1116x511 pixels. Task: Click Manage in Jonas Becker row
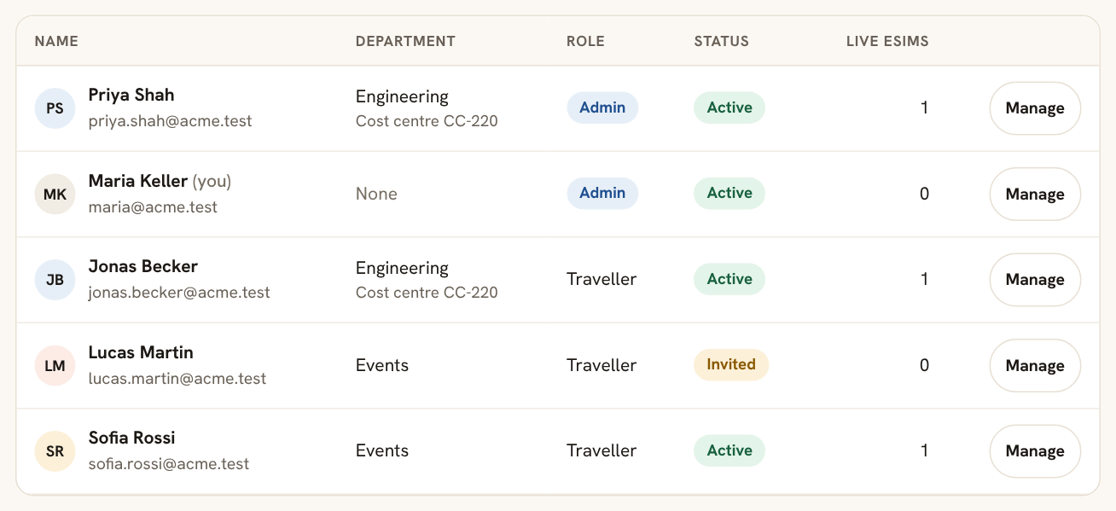tap(1035, 280)
